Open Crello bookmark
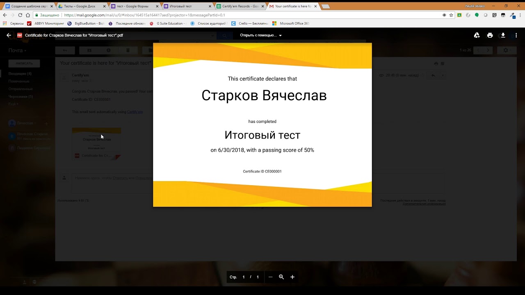This screenshot has height=295, width=525. pos(250,23)
